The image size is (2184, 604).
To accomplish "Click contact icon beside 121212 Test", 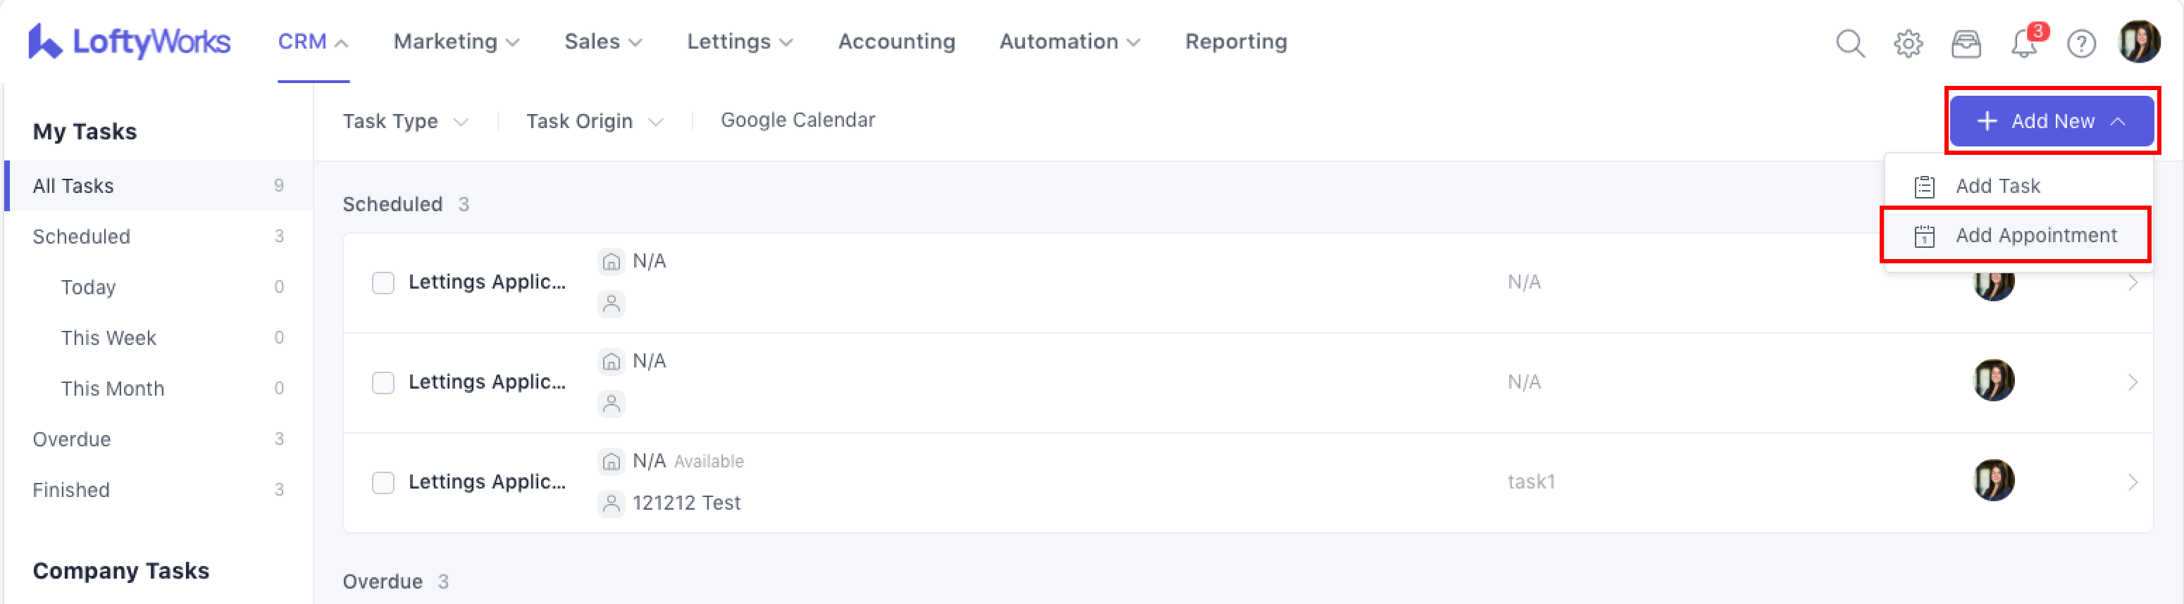I will pos(610,503).
